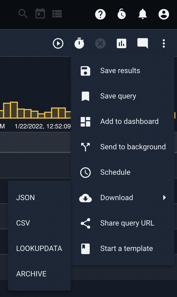Viewport: 177px width, 297px height.
Task: Toggle the three-dot more options menu
Action: pyautogui.click(x=164, y=44)
